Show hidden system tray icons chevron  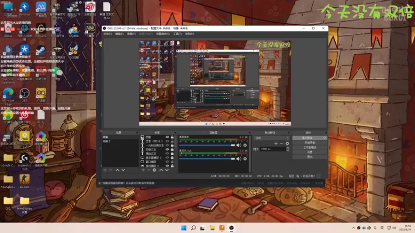click(354, 228)
